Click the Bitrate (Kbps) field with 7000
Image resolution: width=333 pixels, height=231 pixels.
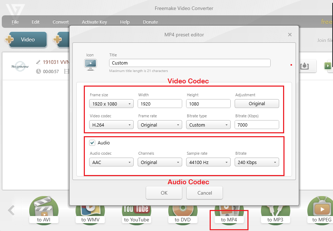click(257, 125)
